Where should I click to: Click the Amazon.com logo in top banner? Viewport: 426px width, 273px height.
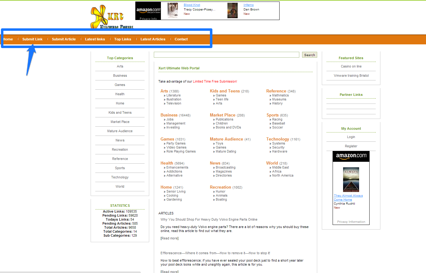coord(148,10)
